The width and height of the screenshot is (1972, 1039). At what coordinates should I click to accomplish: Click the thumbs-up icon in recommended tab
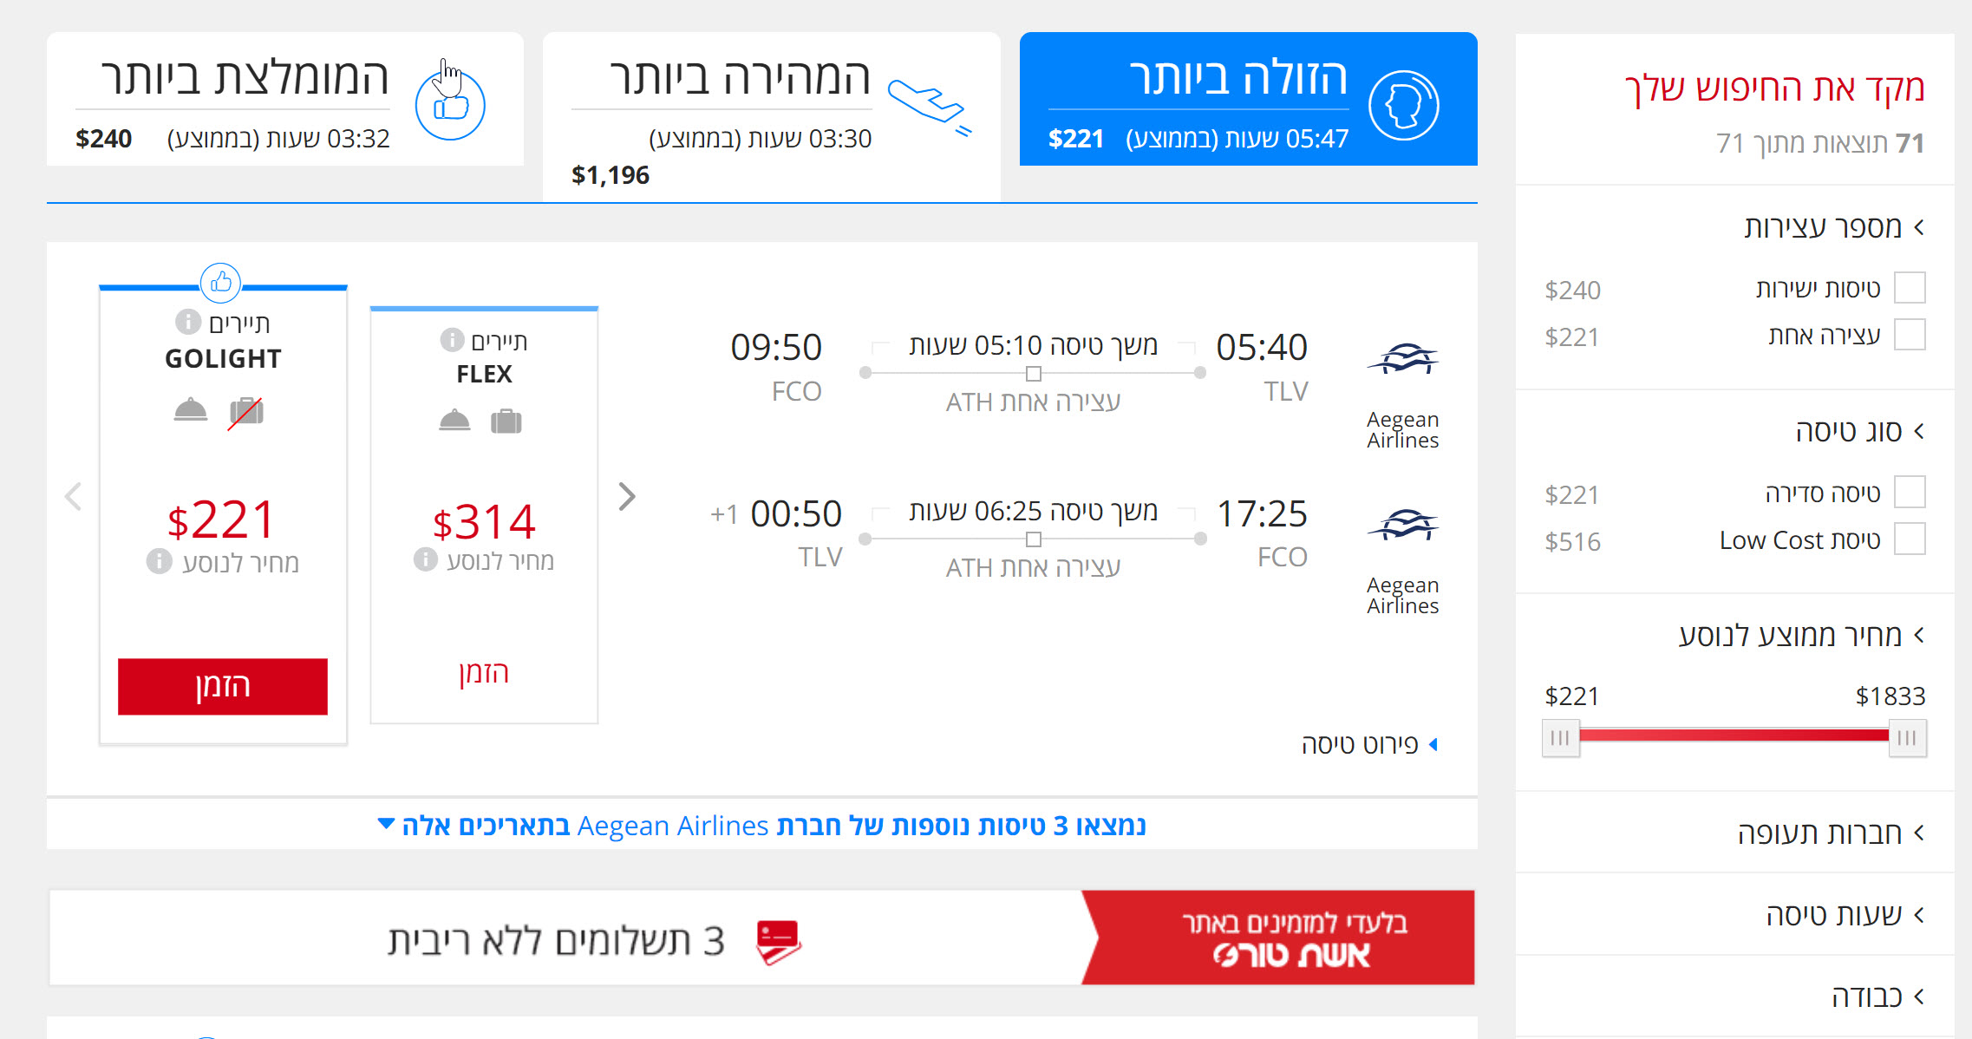pyautogui.click(x=449, y=107)
